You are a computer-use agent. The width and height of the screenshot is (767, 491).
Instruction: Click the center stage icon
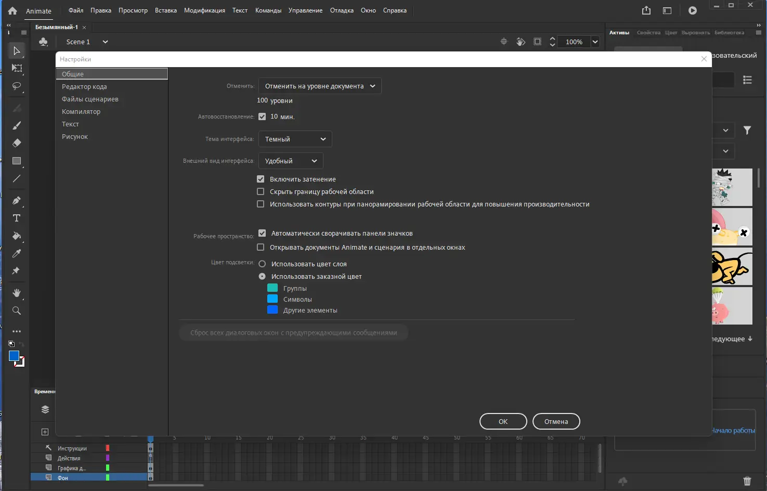coord(504,42)
